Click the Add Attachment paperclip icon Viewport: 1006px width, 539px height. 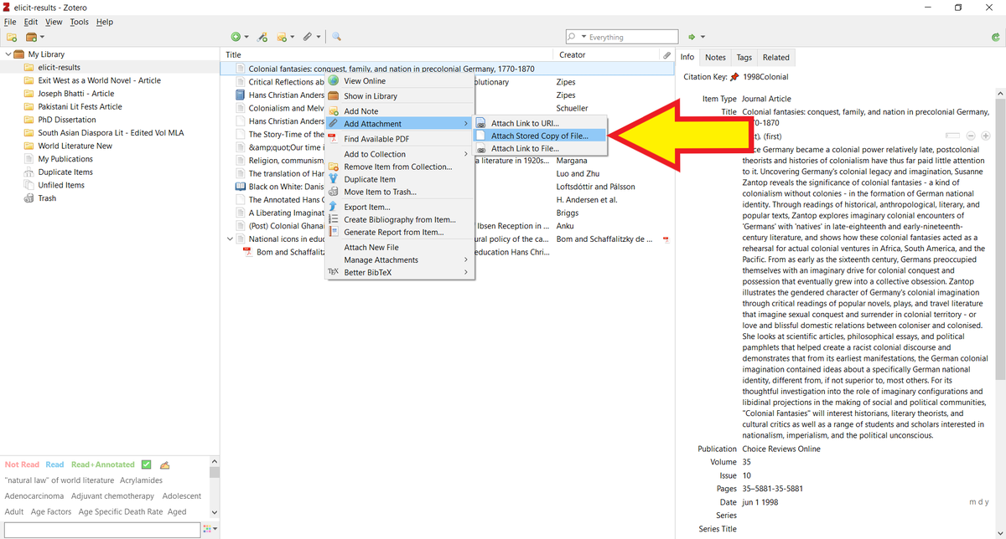tap(309, 37)
